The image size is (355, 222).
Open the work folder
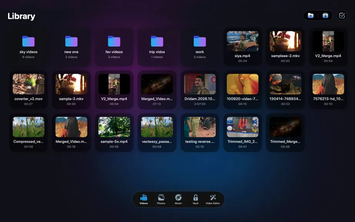point(200,47)
